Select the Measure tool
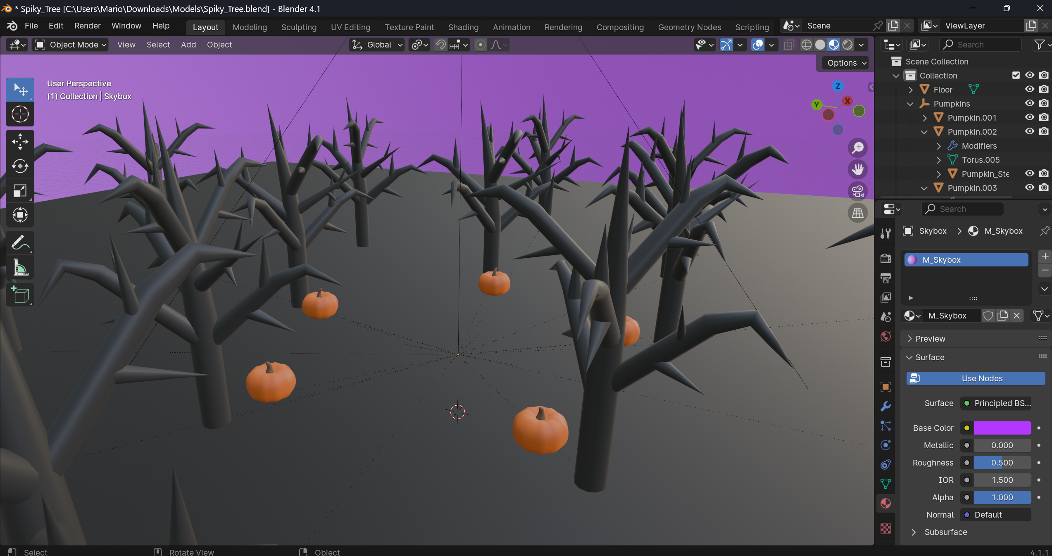This screenshot has height=556, width=1052. coord(20,267)
